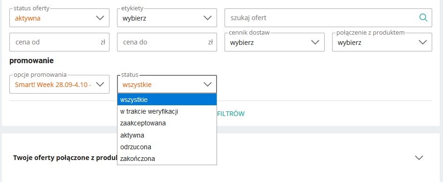Select zaakceptowana from the status list
This screenshot has height=182, width=443.
tap(167, 123)
